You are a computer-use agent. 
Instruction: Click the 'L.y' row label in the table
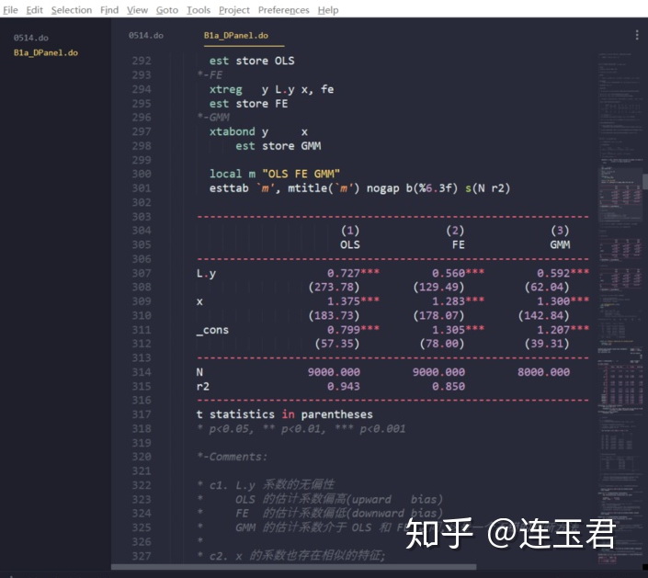click(206, 273)
